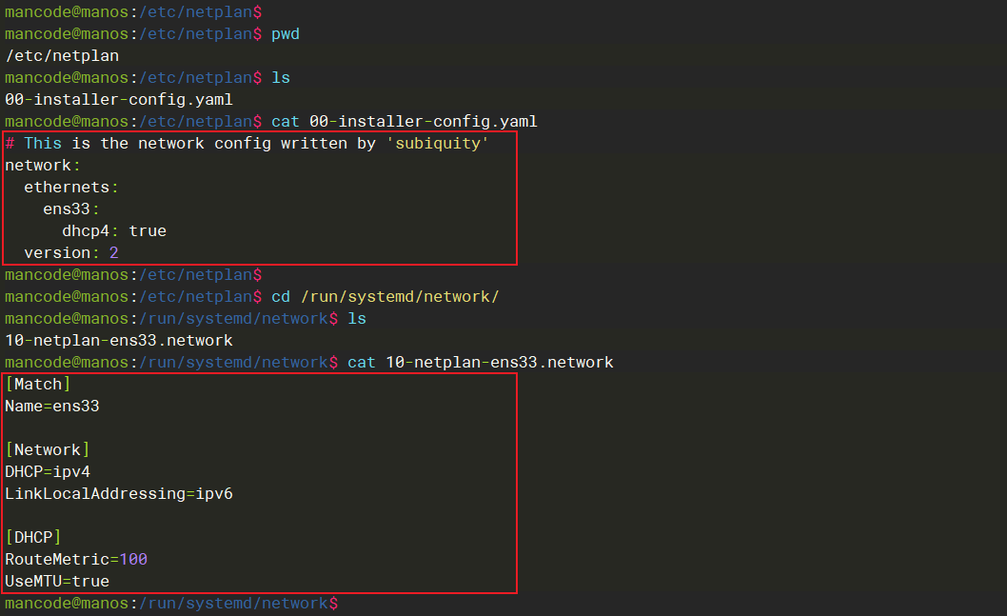This screenshot has height=616, width=1007.
Task: Click the network: key in YAML
Action: (x=38, y=165)
